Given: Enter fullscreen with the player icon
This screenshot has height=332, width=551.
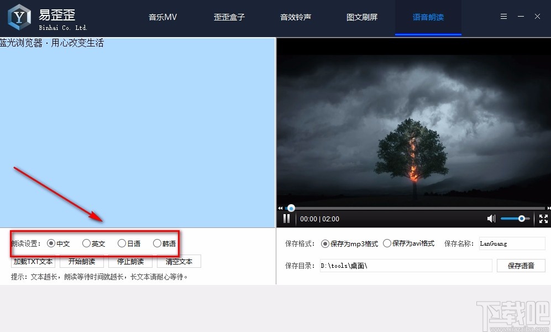Looking at the screenshot, I should tap(543, 219).
